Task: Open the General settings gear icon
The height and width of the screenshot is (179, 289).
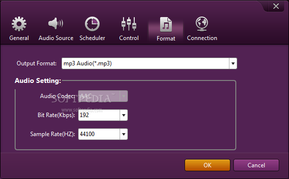Action: (x=19, y=24)
